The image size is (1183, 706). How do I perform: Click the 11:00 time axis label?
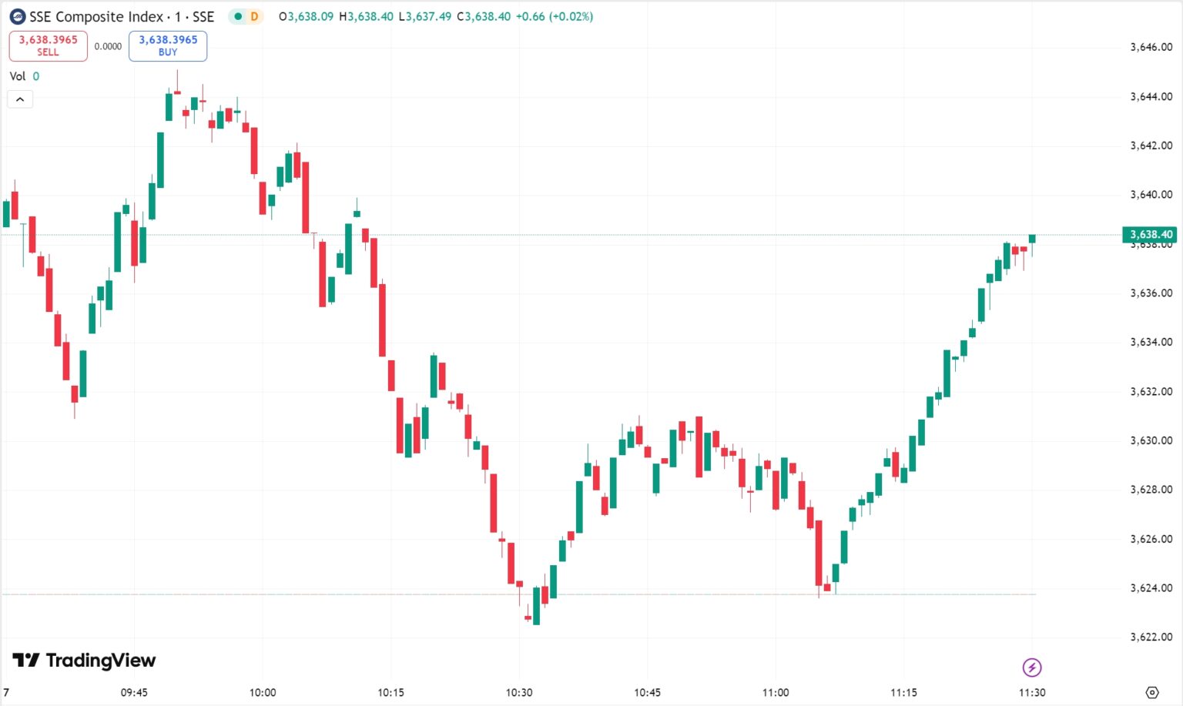pyautogui.click(x=776, y=692)
